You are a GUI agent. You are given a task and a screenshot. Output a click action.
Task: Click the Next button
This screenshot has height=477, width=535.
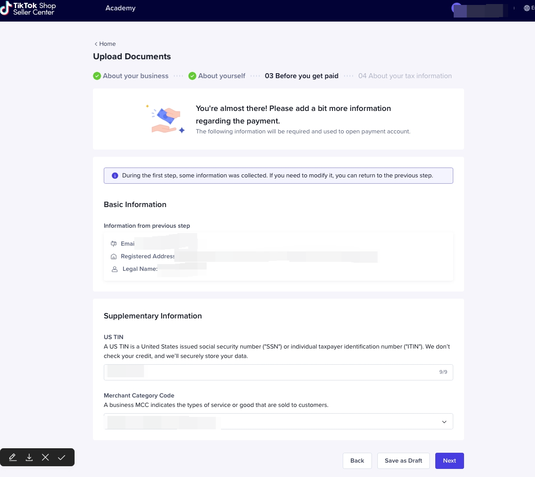click(449, 461)
